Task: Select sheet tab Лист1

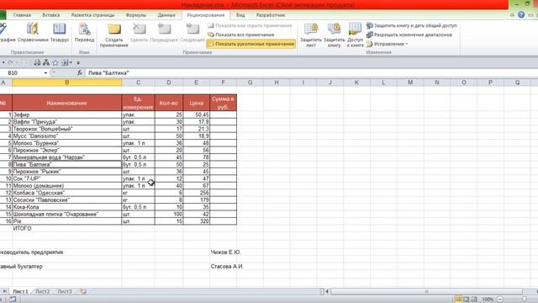Action: 20,291
